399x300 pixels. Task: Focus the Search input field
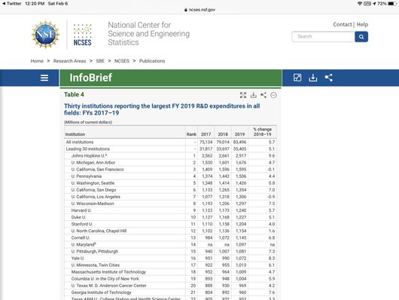pyautogui.click(x=323, y=37)
